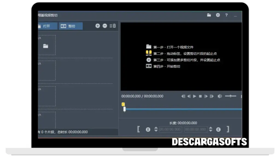Click folder icon in first segment placeholder
Viewport: 280px width, 157px height.
tap(46, 46)
